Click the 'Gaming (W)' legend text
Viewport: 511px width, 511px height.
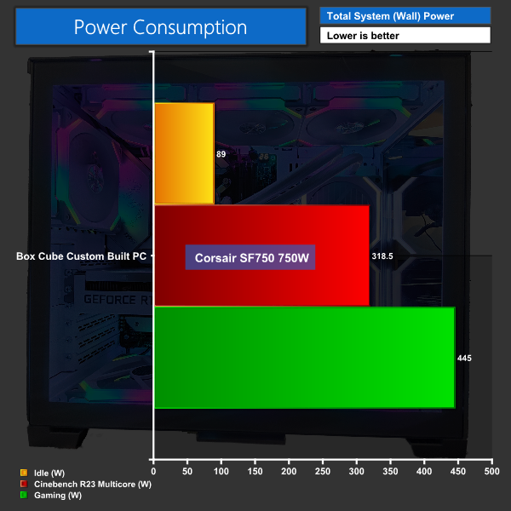[x=58, y=496]
